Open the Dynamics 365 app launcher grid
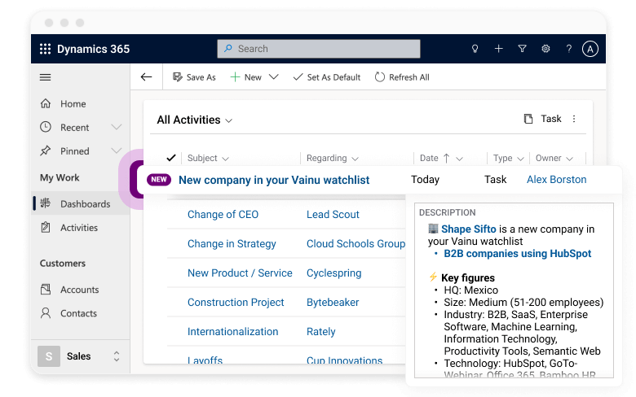 pyautogui.click(x=45, y=49)
